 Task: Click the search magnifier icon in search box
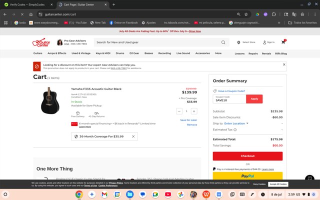223,42
